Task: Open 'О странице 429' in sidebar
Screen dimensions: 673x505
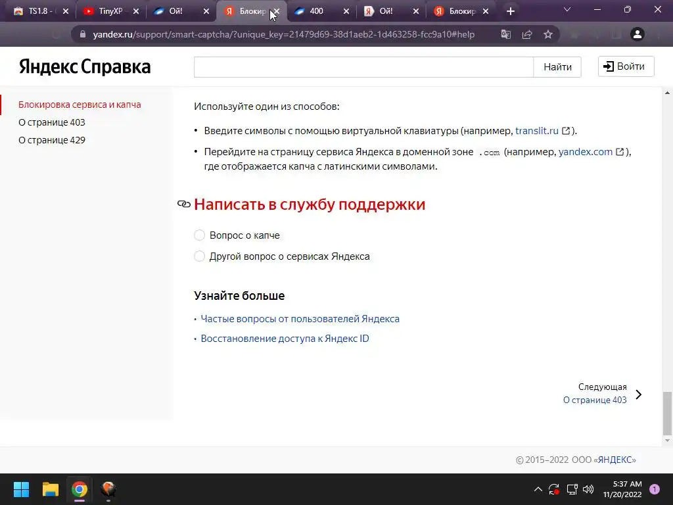Action: coord(52,140)
